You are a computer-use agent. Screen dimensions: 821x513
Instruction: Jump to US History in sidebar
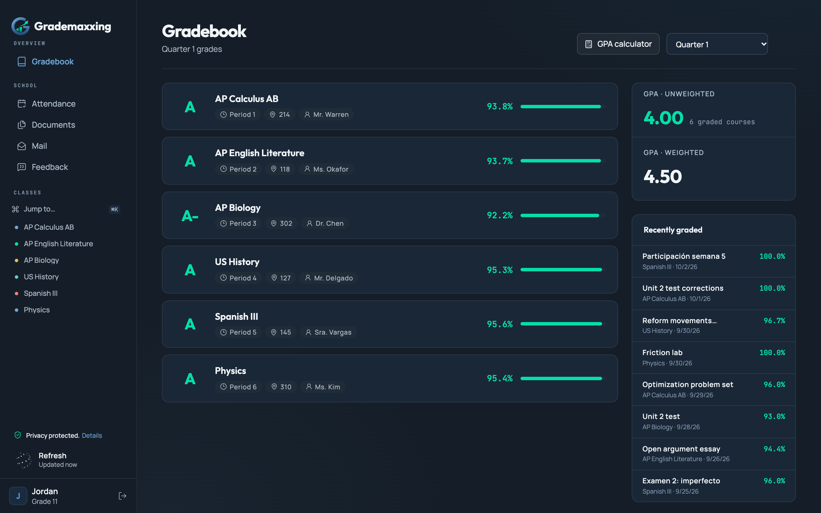(41, 276)
